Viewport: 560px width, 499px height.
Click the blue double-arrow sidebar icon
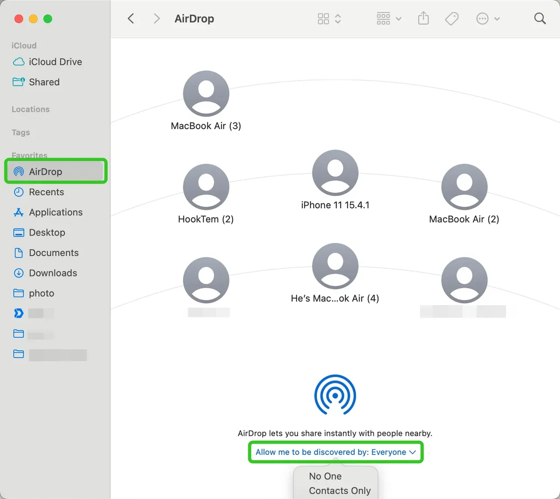pyautogui.click(x=19, y=313)
